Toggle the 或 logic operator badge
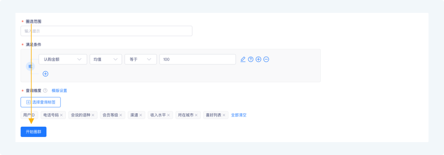Viewport: 444px width, 155px height. pos(30,66)
